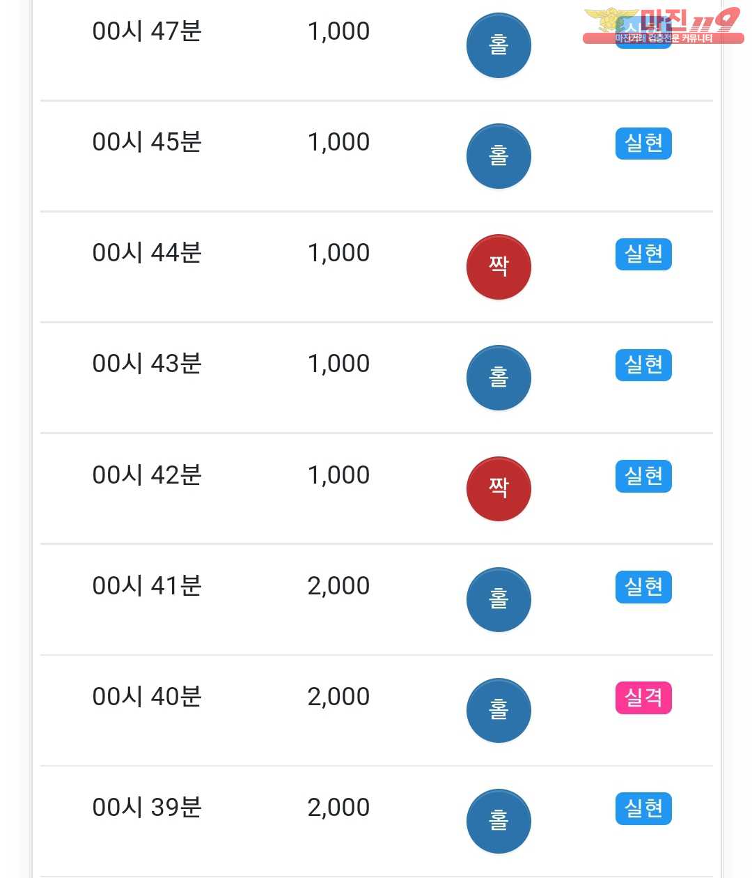Viewport: 752px width, 878px height.
Task: Click the blue 홀 circle for 00시 47분
Action: [x=499, y=45]
